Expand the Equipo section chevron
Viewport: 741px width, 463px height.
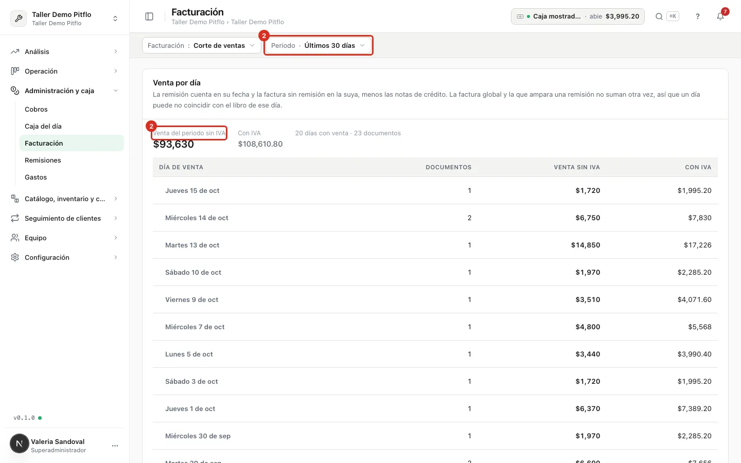coord(116,238)
